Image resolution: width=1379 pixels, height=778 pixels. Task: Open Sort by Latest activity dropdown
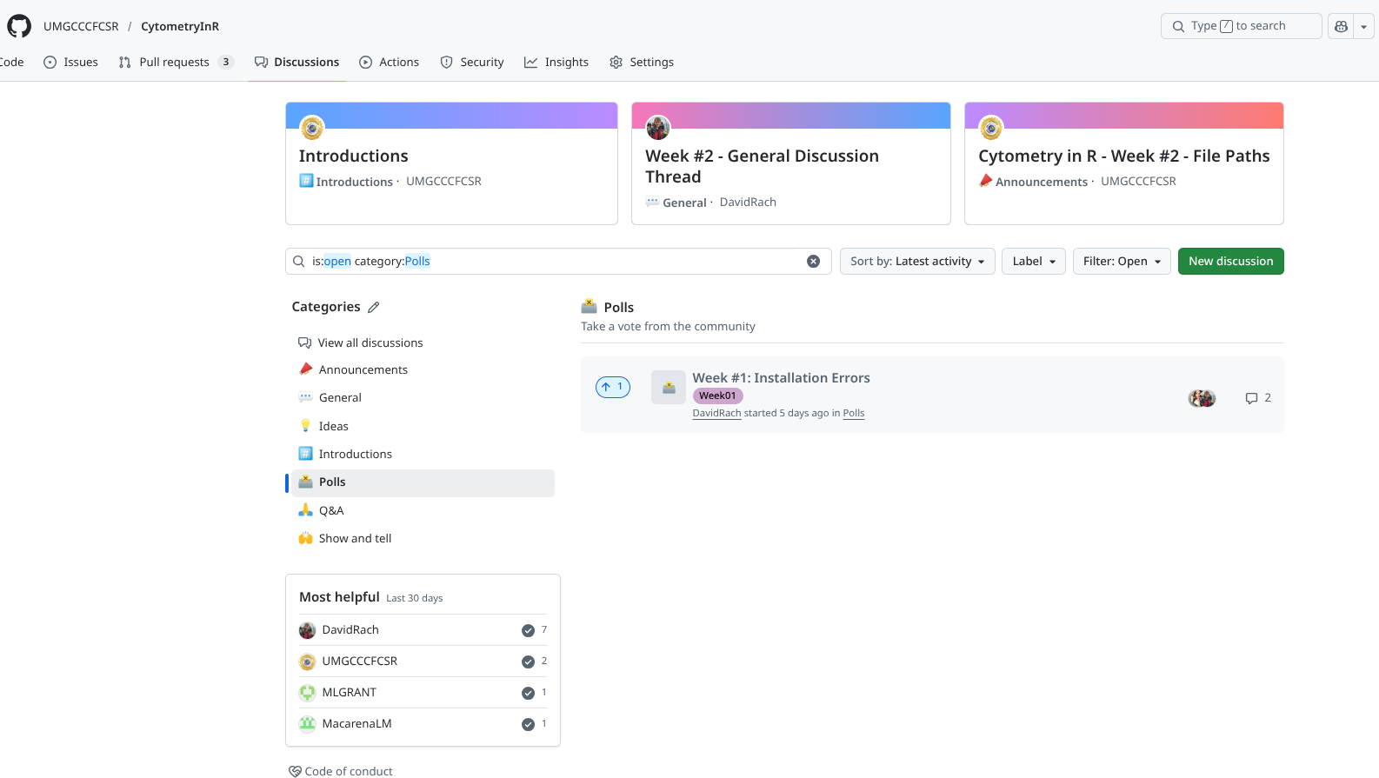[x=916, y=262]
